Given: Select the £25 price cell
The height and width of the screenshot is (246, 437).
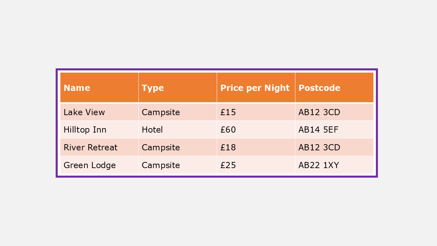Looking at the screenshot, I should 256,165.
